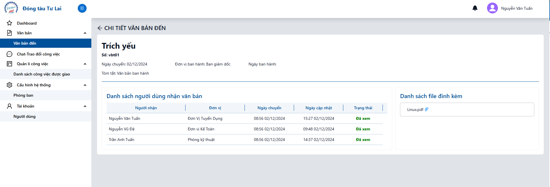Go back using the arrow icon
The image size is (550, 187).
(100, 28)
